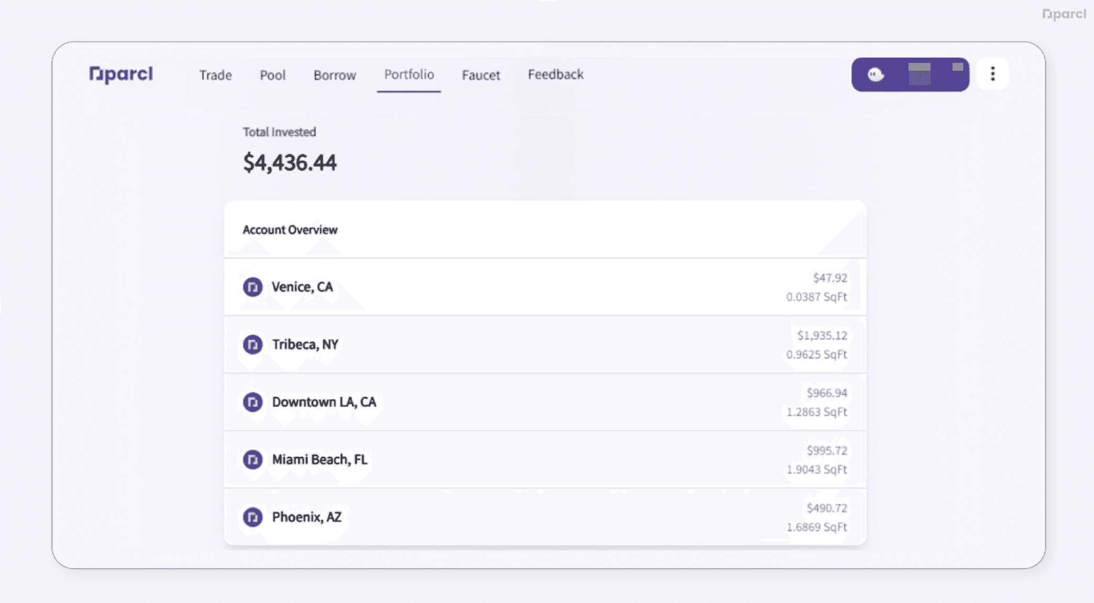Click the Parcl marker icon beside Tribeca, NY

[252, 344]
